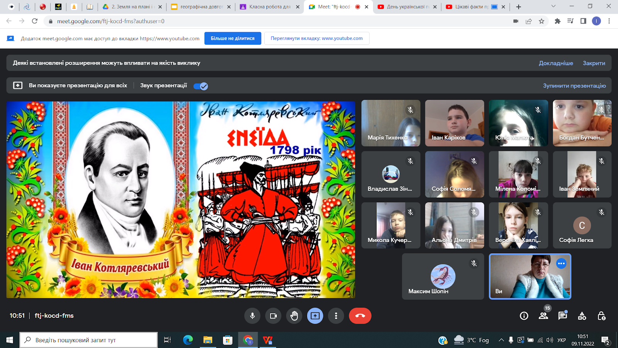Image resolution: width=618 pixels, height=348 pixels.
Task: Open more options in Meet controls
Action: (336, 316)
